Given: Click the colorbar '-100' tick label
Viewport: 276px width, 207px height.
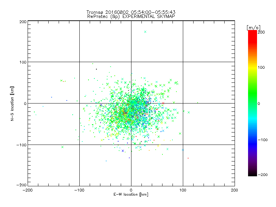Looking at the screenshot, I should [263, 140].
